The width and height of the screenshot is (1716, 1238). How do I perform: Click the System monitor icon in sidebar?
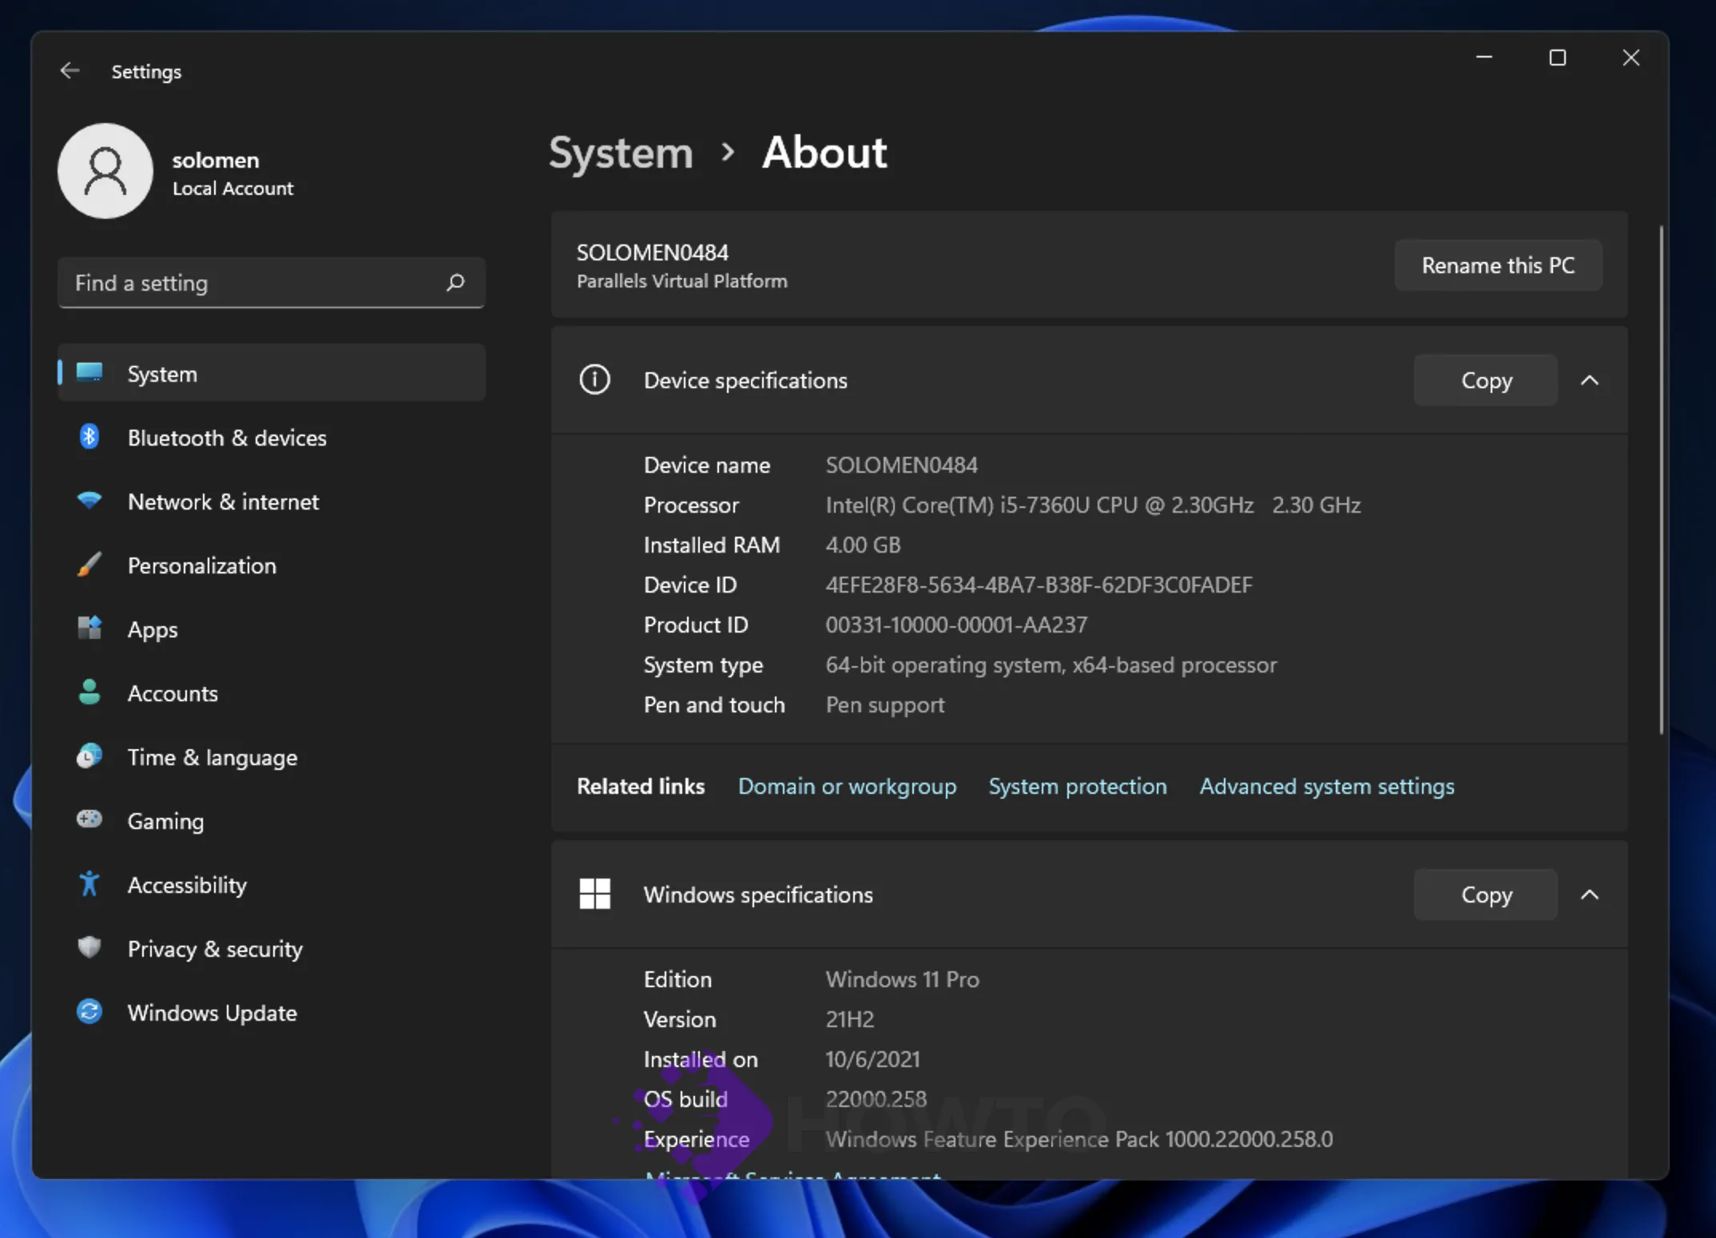tap(89, 372)
